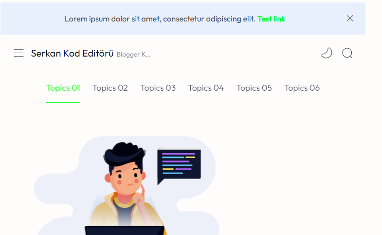Image resolution: width=382 pixels, height=235 pixels.
Task: Click the dark laptop in the illustration
Action: click(x=125, y=230)
